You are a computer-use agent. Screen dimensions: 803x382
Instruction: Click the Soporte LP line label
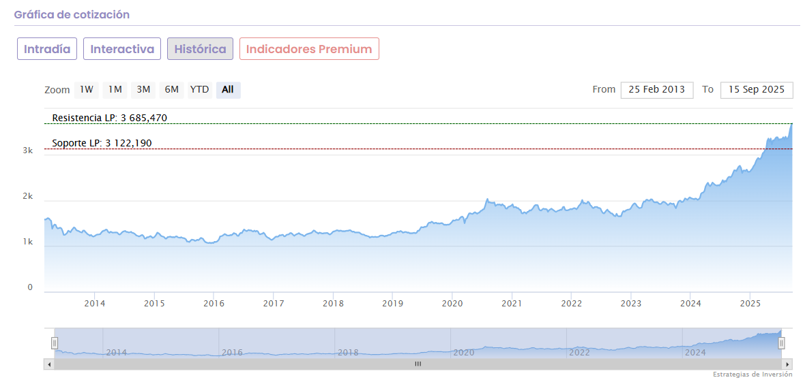[102, 144]
